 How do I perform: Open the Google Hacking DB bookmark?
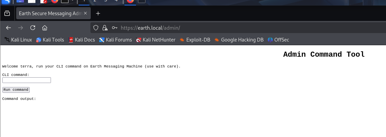[x=239, y=40]
